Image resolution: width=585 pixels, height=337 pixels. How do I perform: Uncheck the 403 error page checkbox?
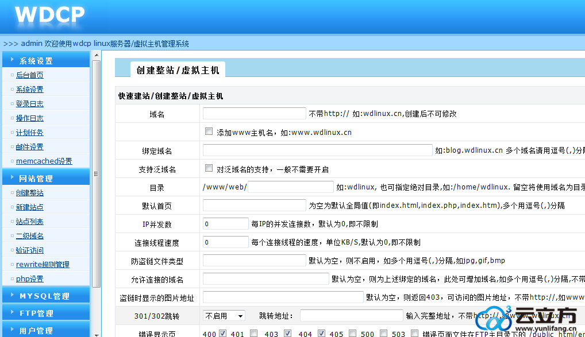pyautogui.click(x=288, y=333)
